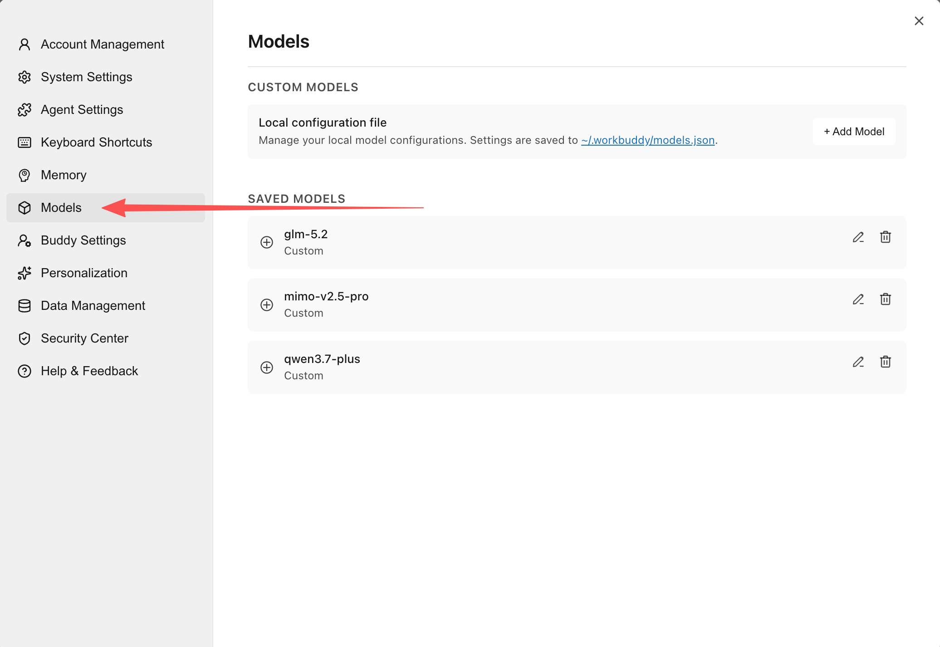Close the settings dialog with X

[x=919, y=21]
